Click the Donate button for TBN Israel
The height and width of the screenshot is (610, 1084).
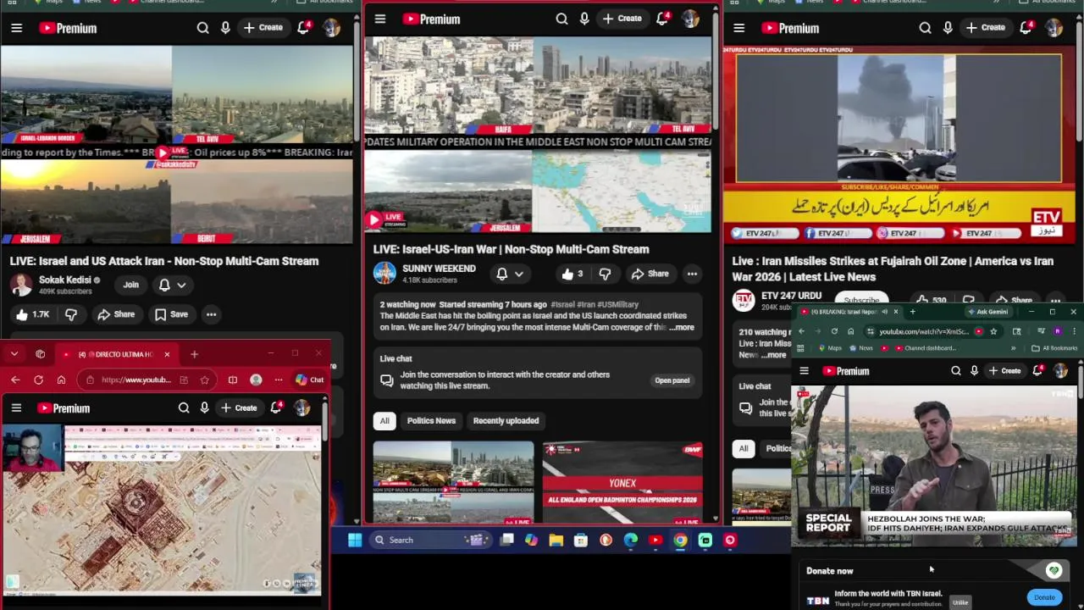[x=1044, y=597]
